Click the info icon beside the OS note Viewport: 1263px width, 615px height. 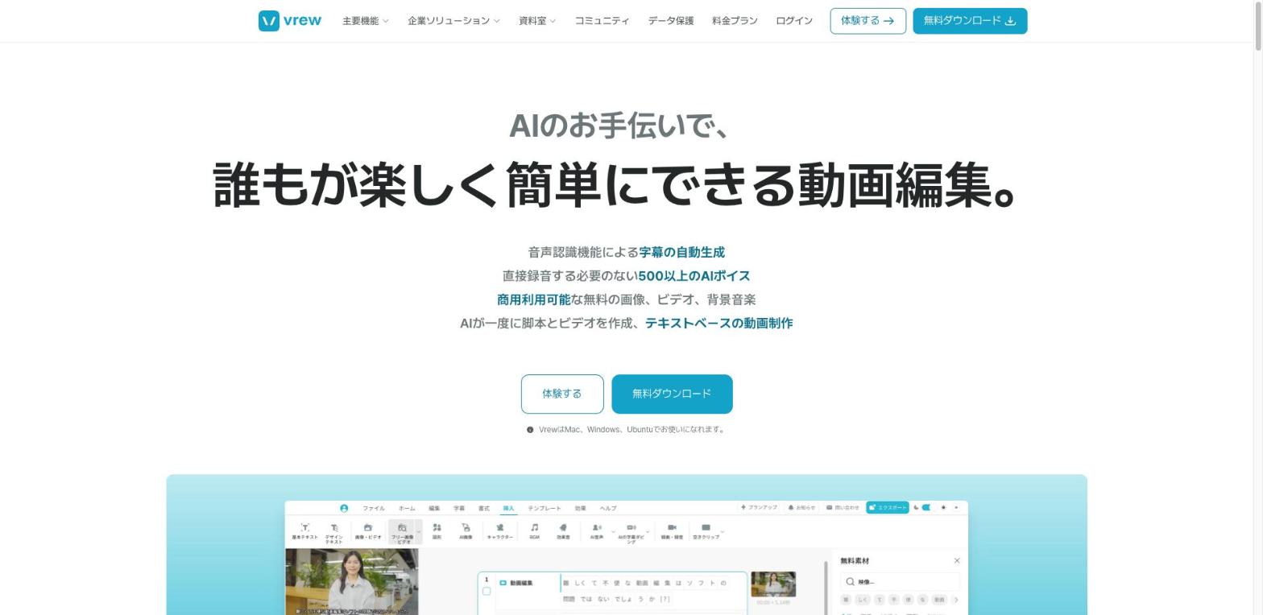tap(530, 430)
